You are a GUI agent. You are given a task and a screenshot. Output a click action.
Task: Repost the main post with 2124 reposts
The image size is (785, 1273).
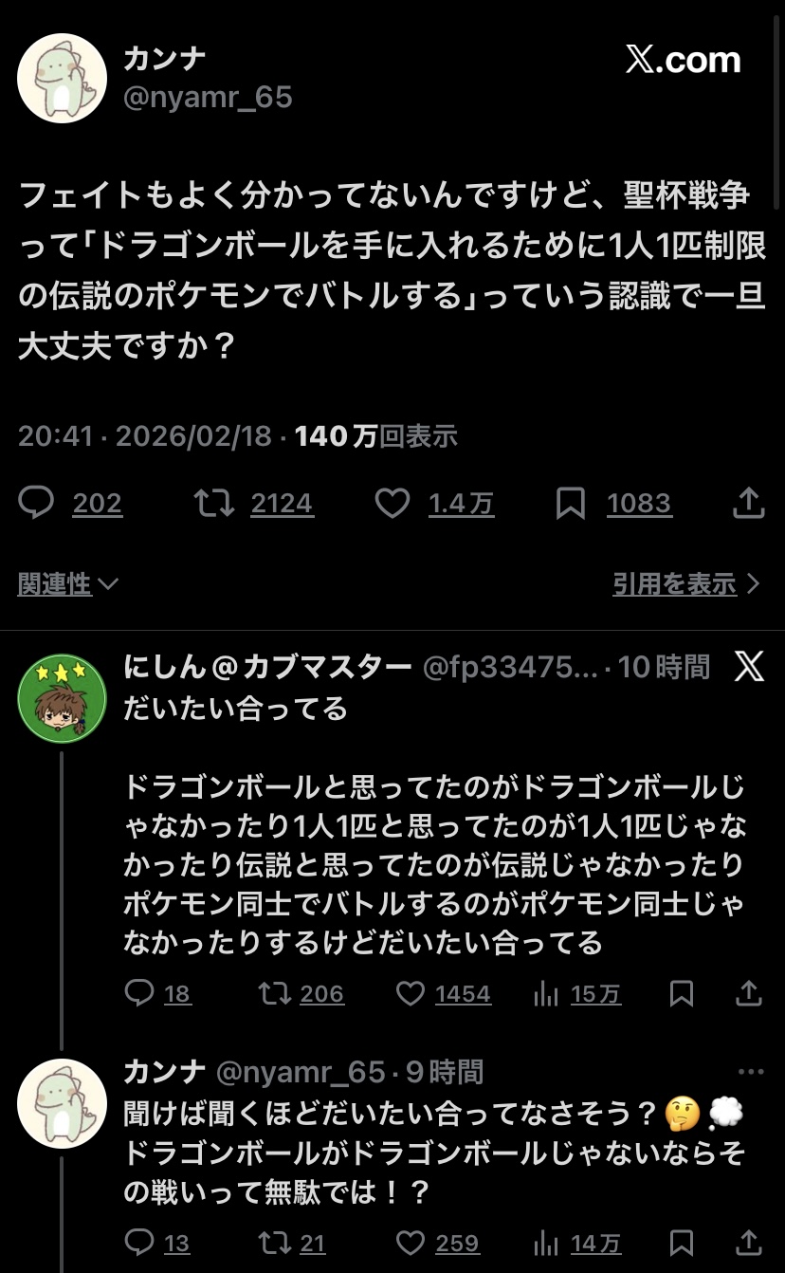(215, 503)
